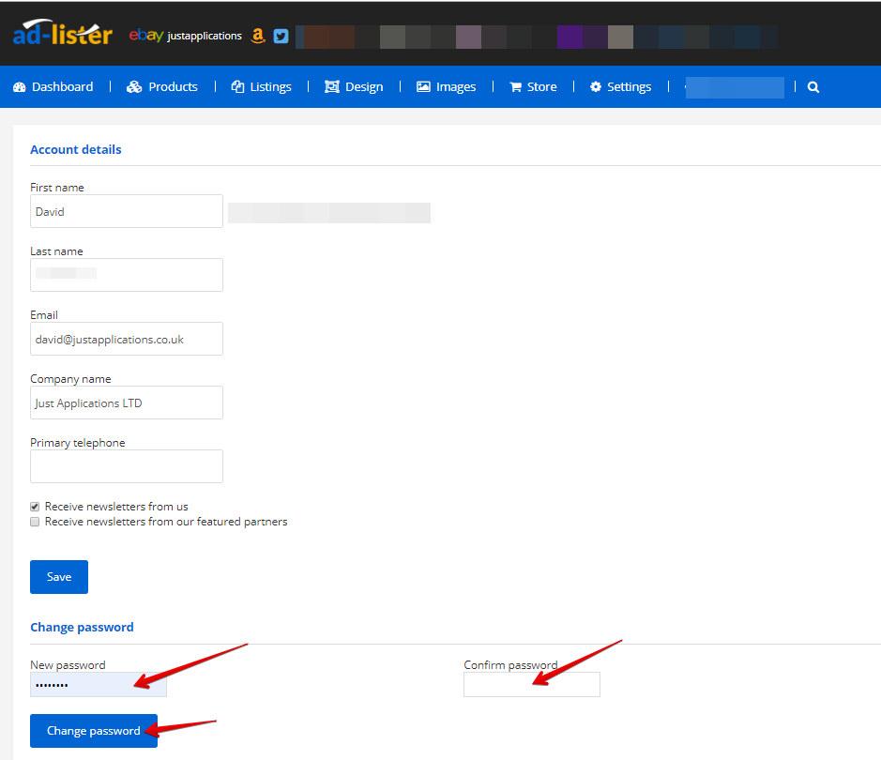Focus the First name field

[x=127, y=211]
